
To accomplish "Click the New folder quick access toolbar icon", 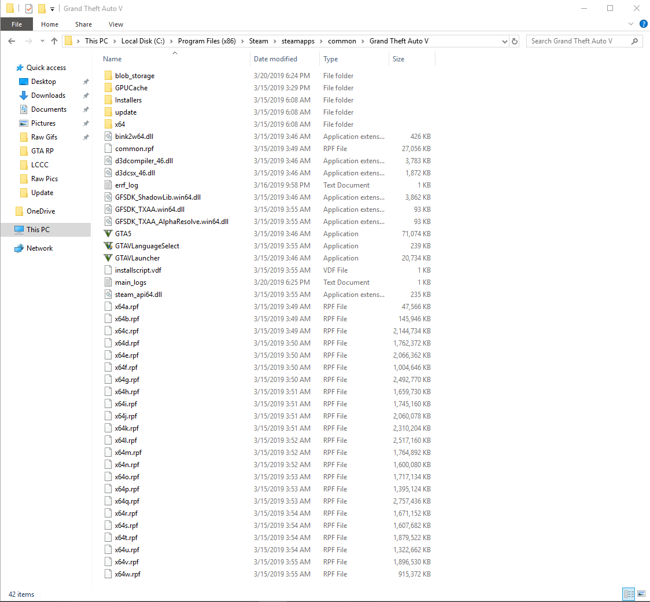I will [x=42, y=8].
